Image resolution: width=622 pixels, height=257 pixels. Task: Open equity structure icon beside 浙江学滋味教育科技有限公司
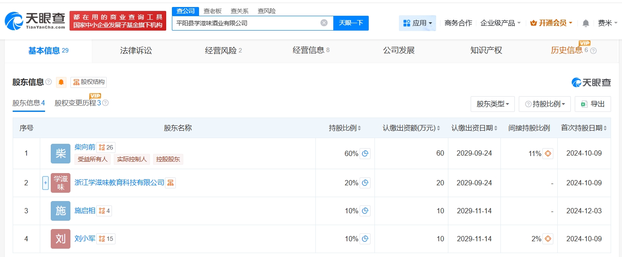171,183
